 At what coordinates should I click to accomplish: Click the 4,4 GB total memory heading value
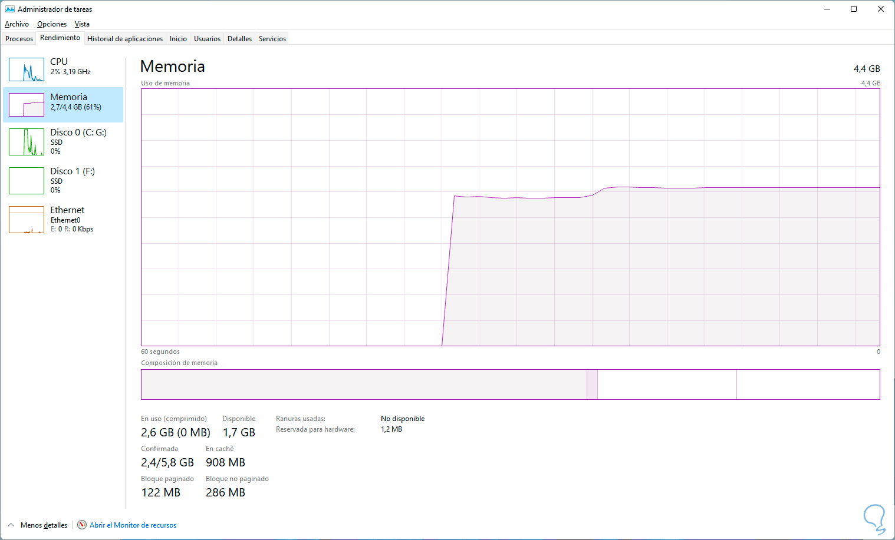point(867,69)
